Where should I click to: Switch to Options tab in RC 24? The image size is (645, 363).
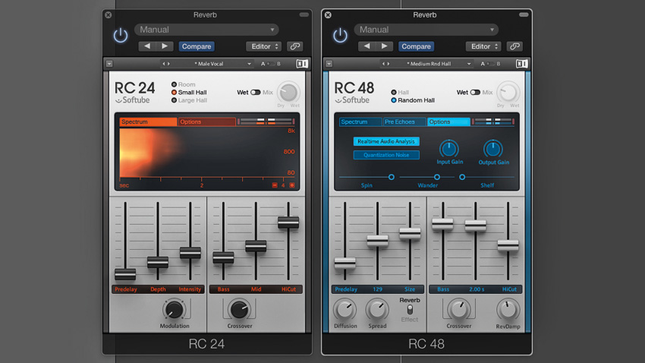[x=207, y=122]
